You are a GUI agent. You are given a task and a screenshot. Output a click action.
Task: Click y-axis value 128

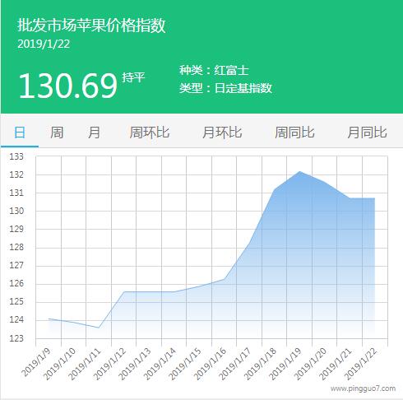(16, 248)
